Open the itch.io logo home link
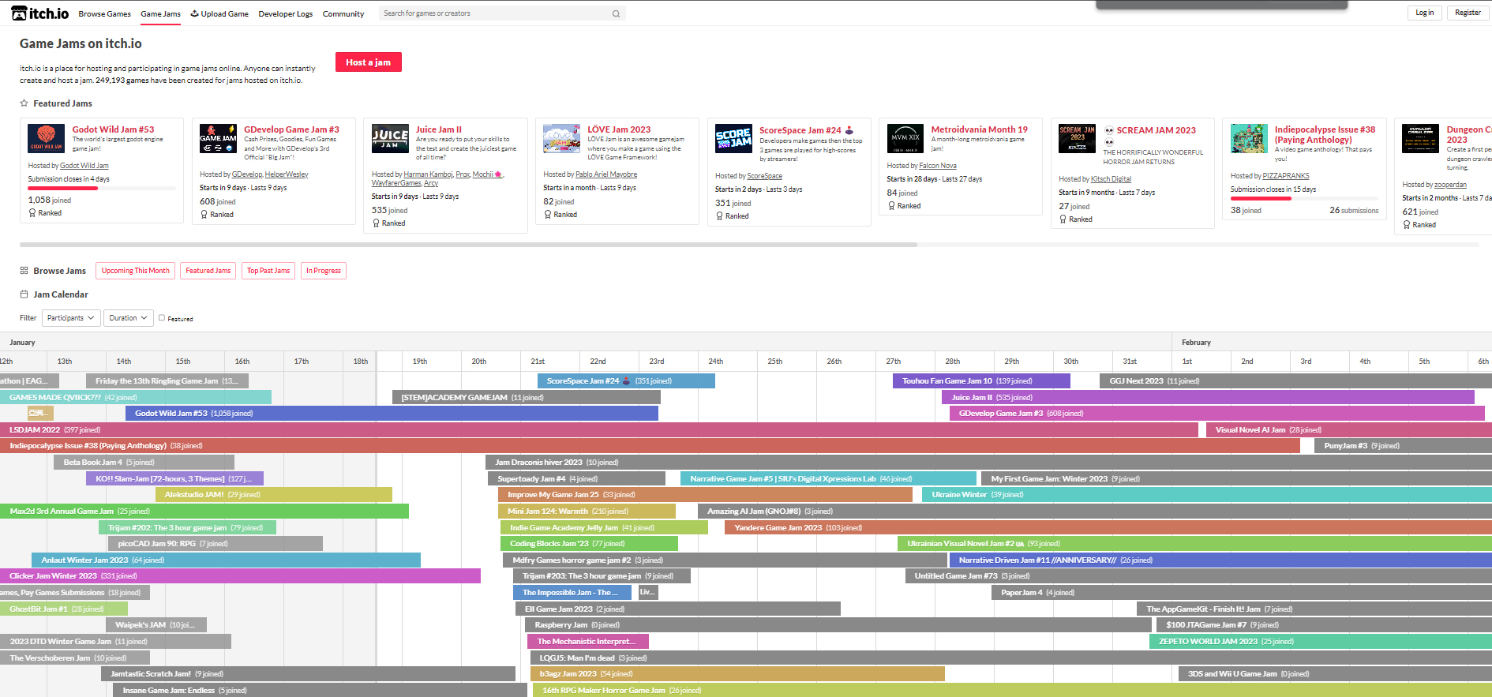Viewport: 1492px width, 697px height. click(40, 13)
